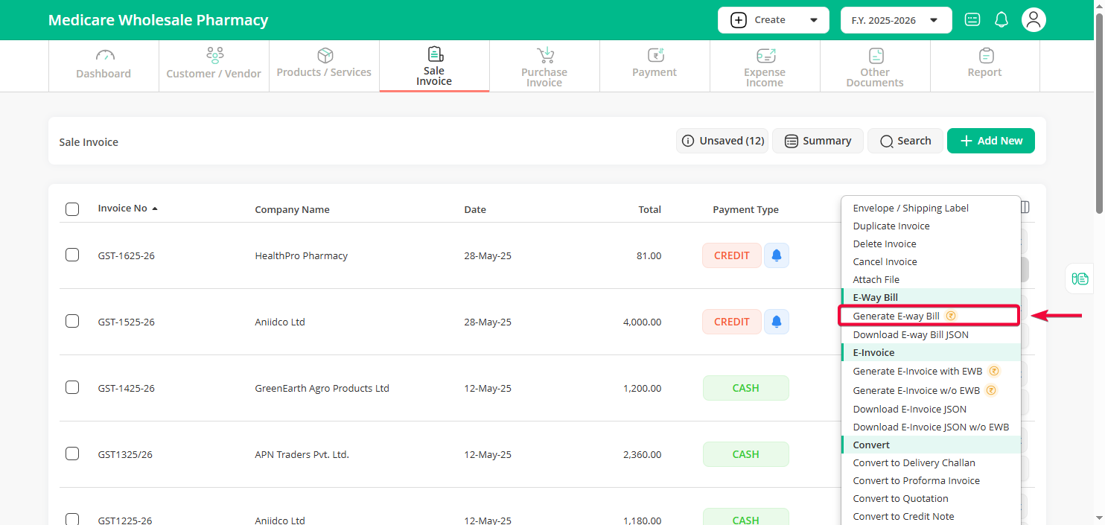Click the Company Name column header
Viewport: 1105px width, 525px height.
(x=292, y=209)
